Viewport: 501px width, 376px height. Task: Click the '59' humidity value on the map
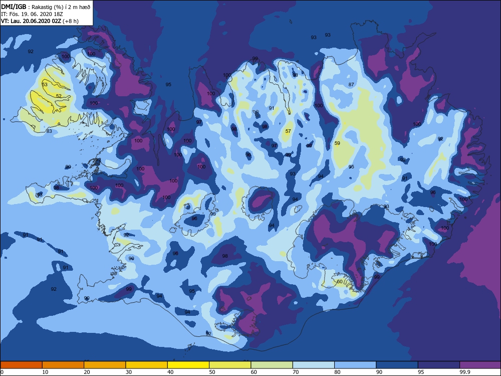click(337, 143)
